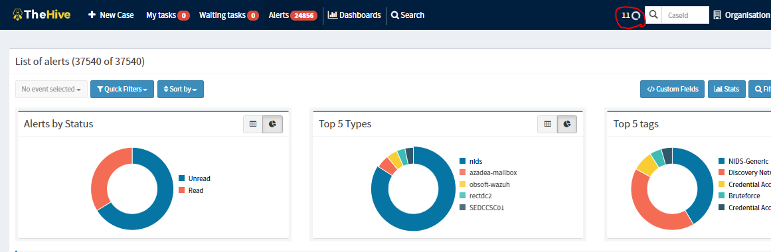
Task: Click the Top 5 tags panel title
Action: [x=636, y=124]
